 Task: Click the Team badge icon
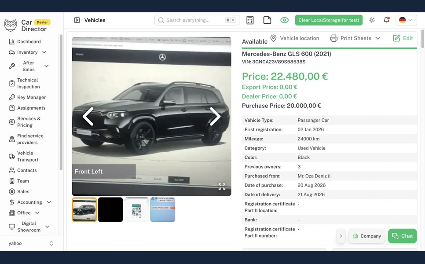tap(12, 181)
